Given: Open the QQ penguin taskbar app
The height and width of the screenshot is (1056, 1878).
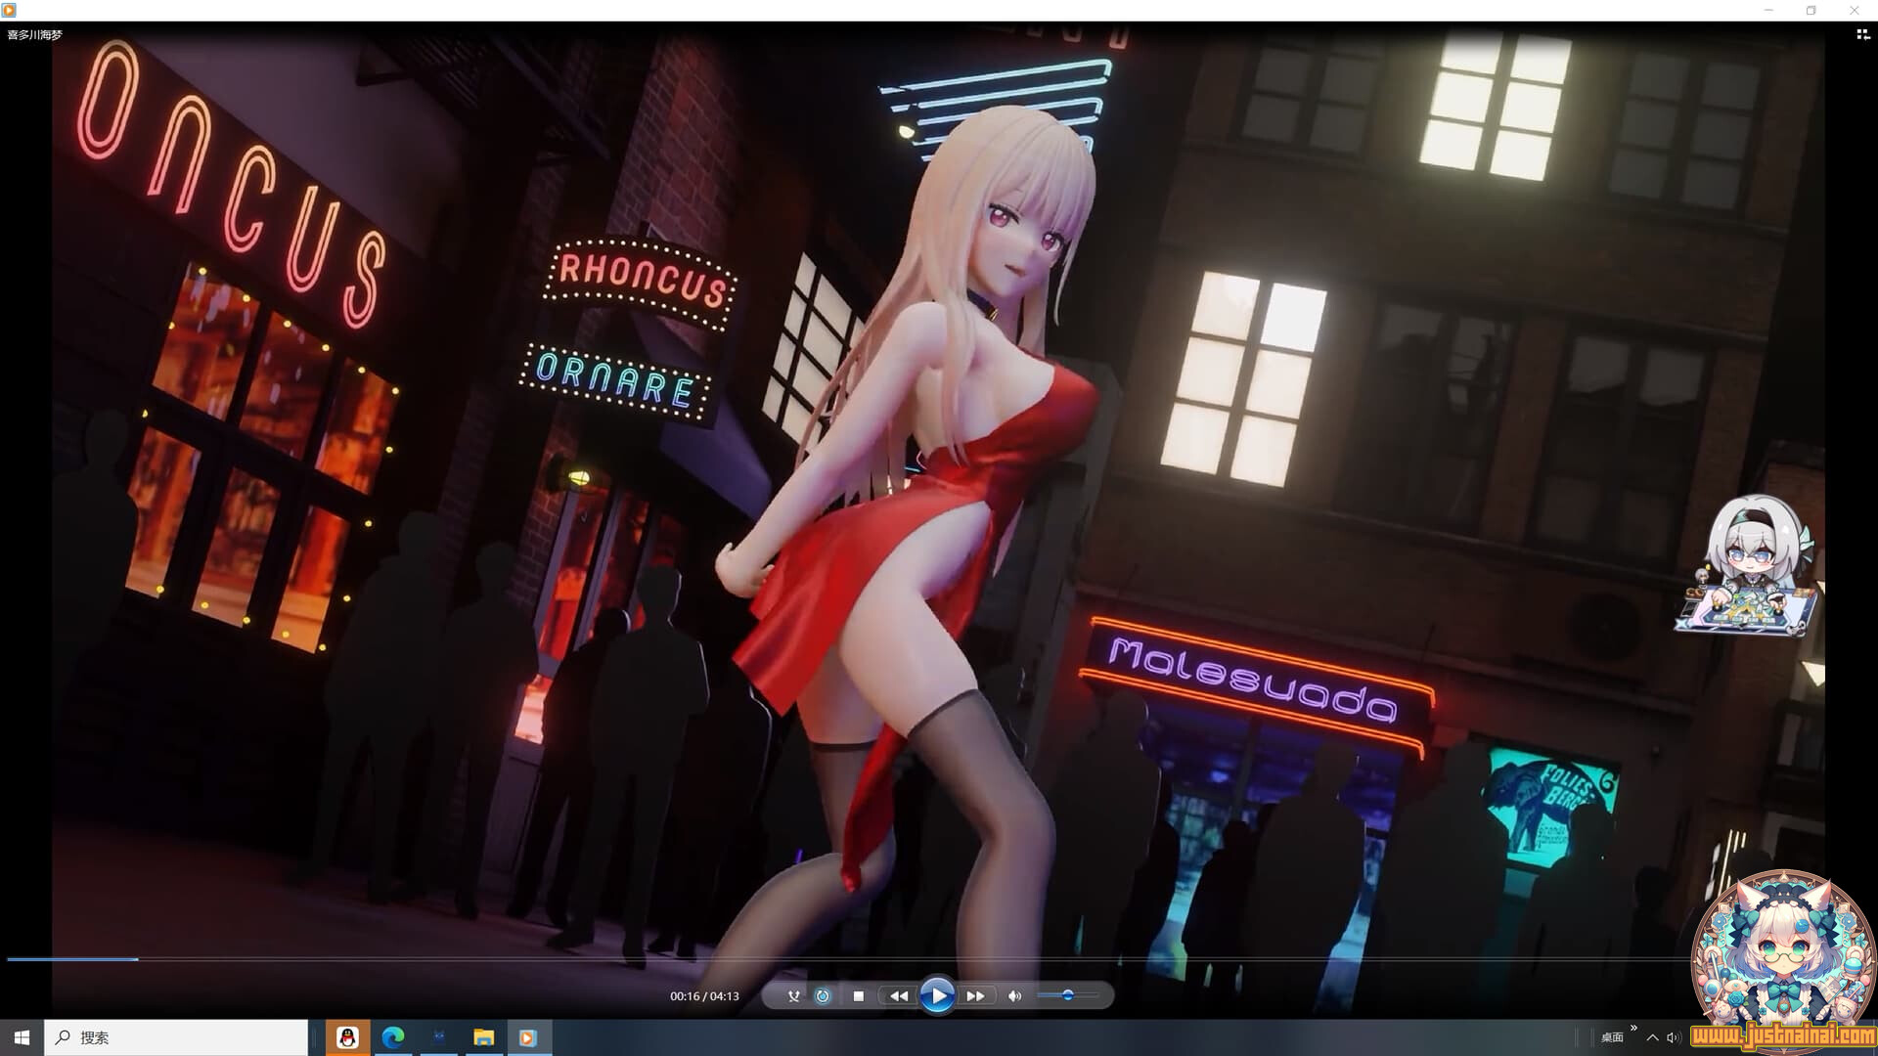Looking at the screenshot, I should (347, 1037).
